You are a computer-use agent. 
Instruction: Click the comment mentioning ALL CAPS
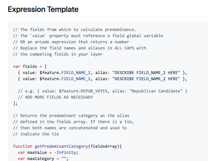tap(79, 48)
